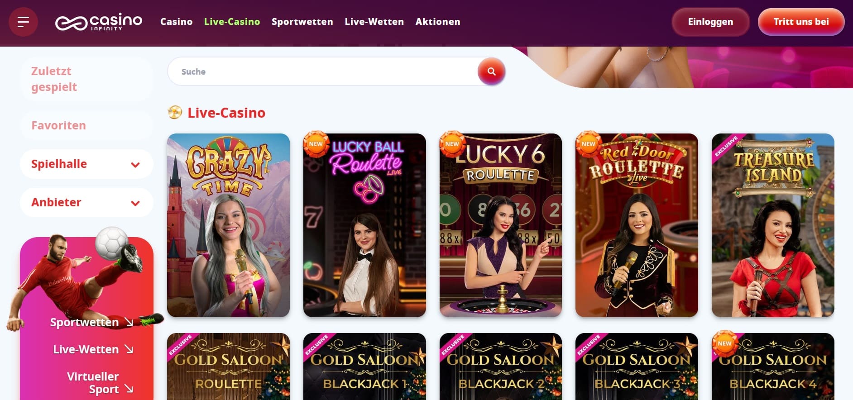Screen dimensions: 853x400
Task: Open the Crazy Time game thumbnail
Action: [228, 225]
